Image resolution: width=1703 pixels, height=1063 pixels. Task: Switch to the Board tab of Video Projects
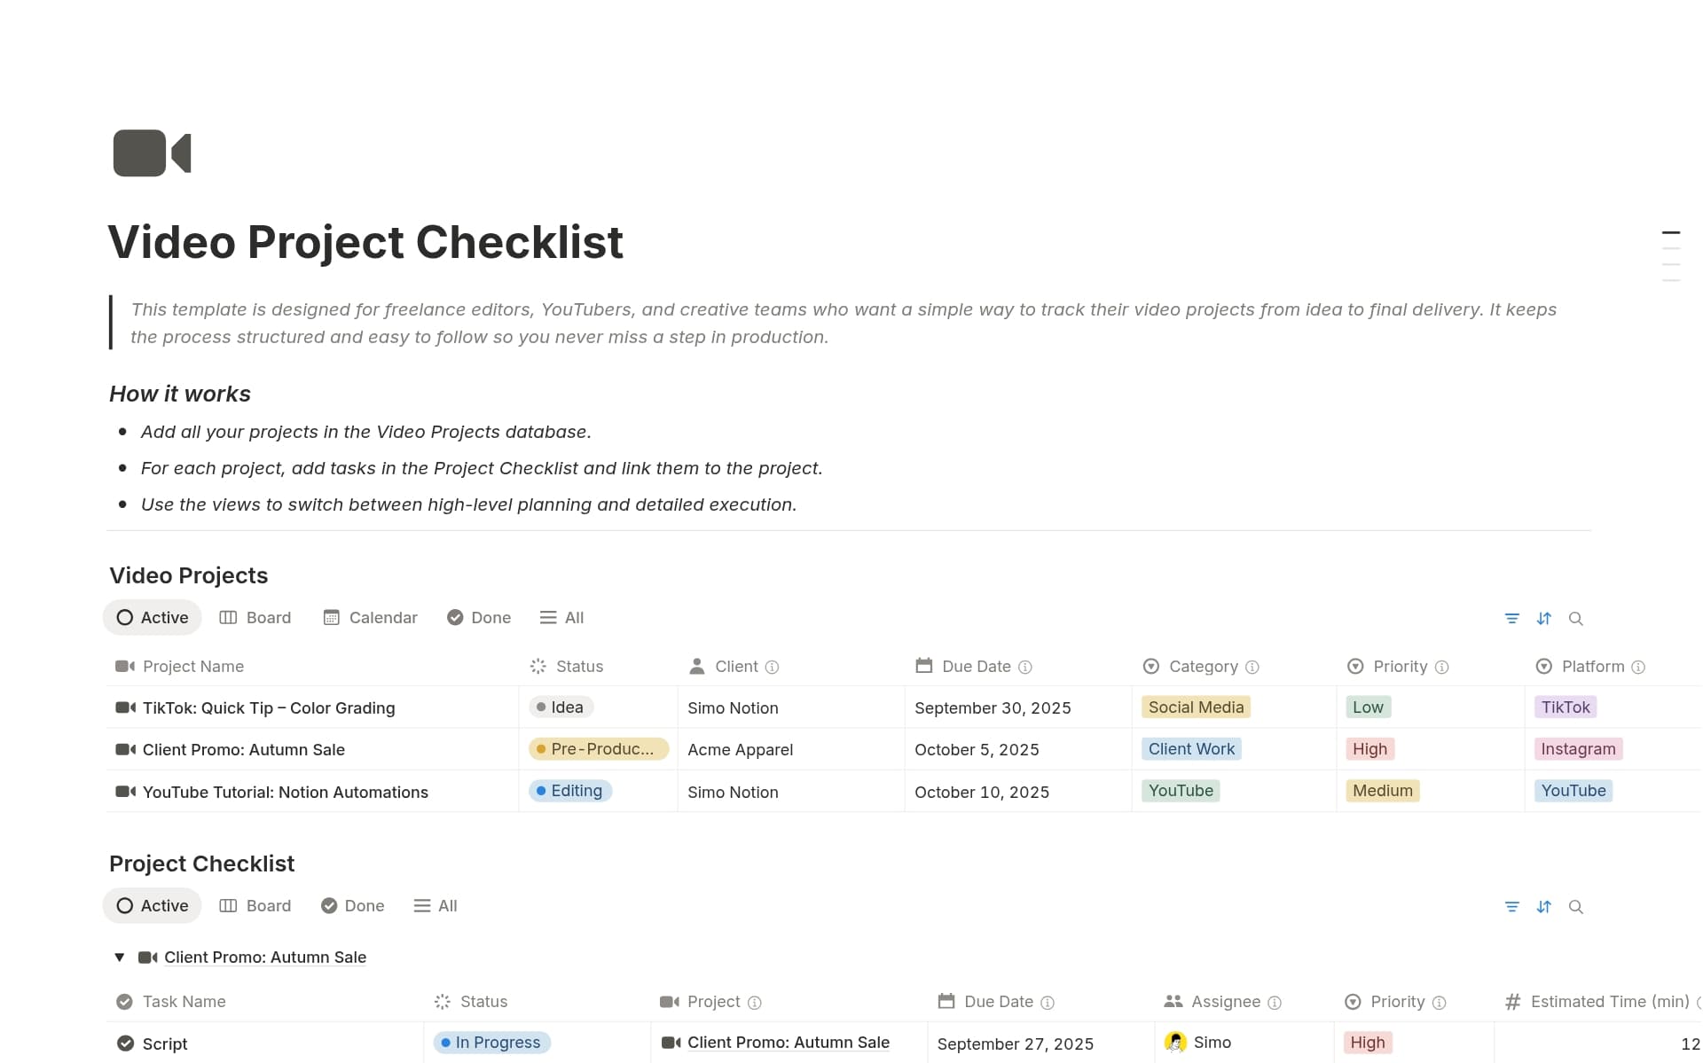pos(255,617)
